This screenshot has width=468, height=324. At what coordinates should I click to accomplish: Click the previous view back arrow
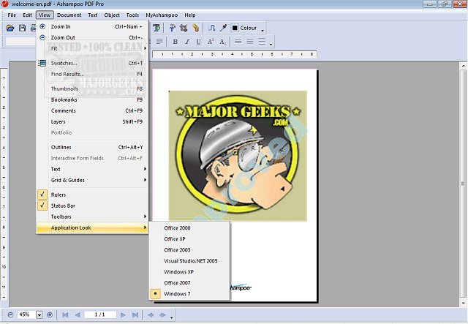pyautogui.click(x=151, y=314)
